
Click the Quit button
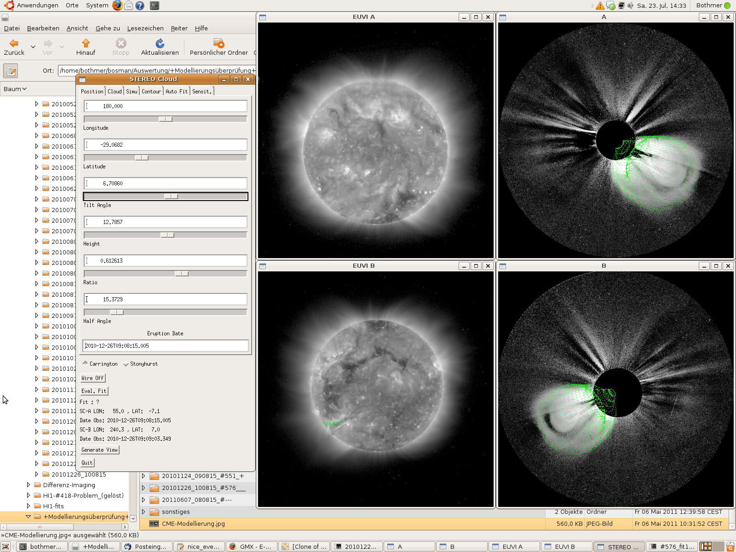tap(87, 463)
